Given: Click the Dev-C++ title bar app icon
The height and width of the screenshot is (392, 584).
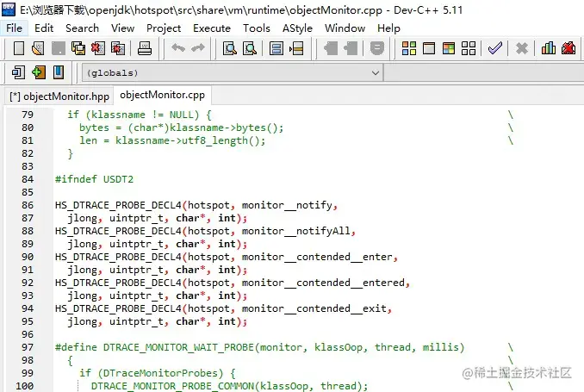Looking at the screenshot, I should coord(9,9).
